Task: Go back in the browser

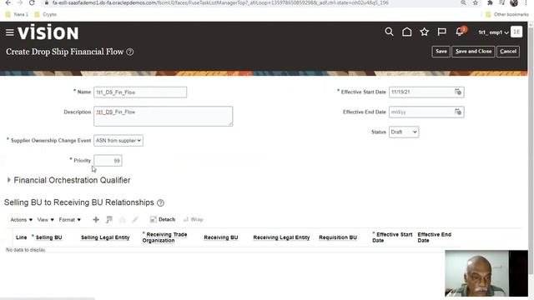Action: click(x=8, y=2)
